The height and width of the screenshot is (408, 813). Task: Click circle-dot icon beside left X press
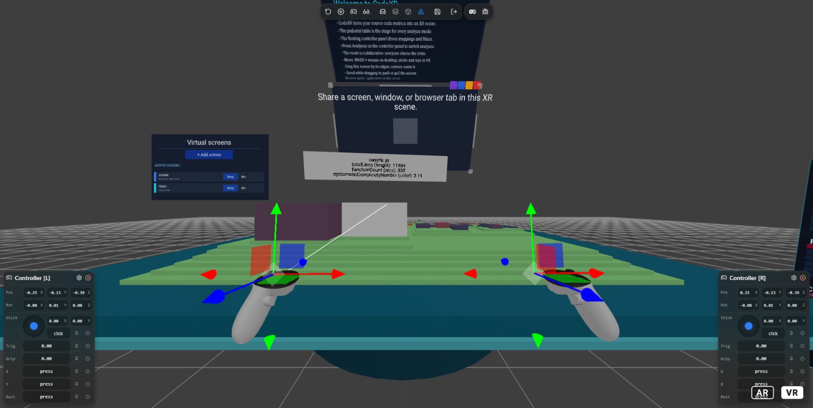tap(87, 371)
